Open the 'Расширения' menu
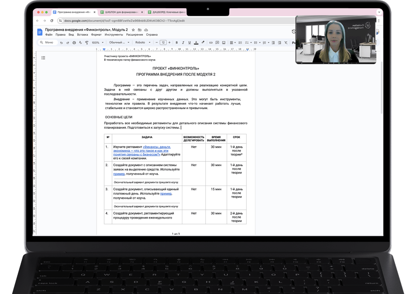The width and height of the screenshot is (417, 294). coord(135,35)
